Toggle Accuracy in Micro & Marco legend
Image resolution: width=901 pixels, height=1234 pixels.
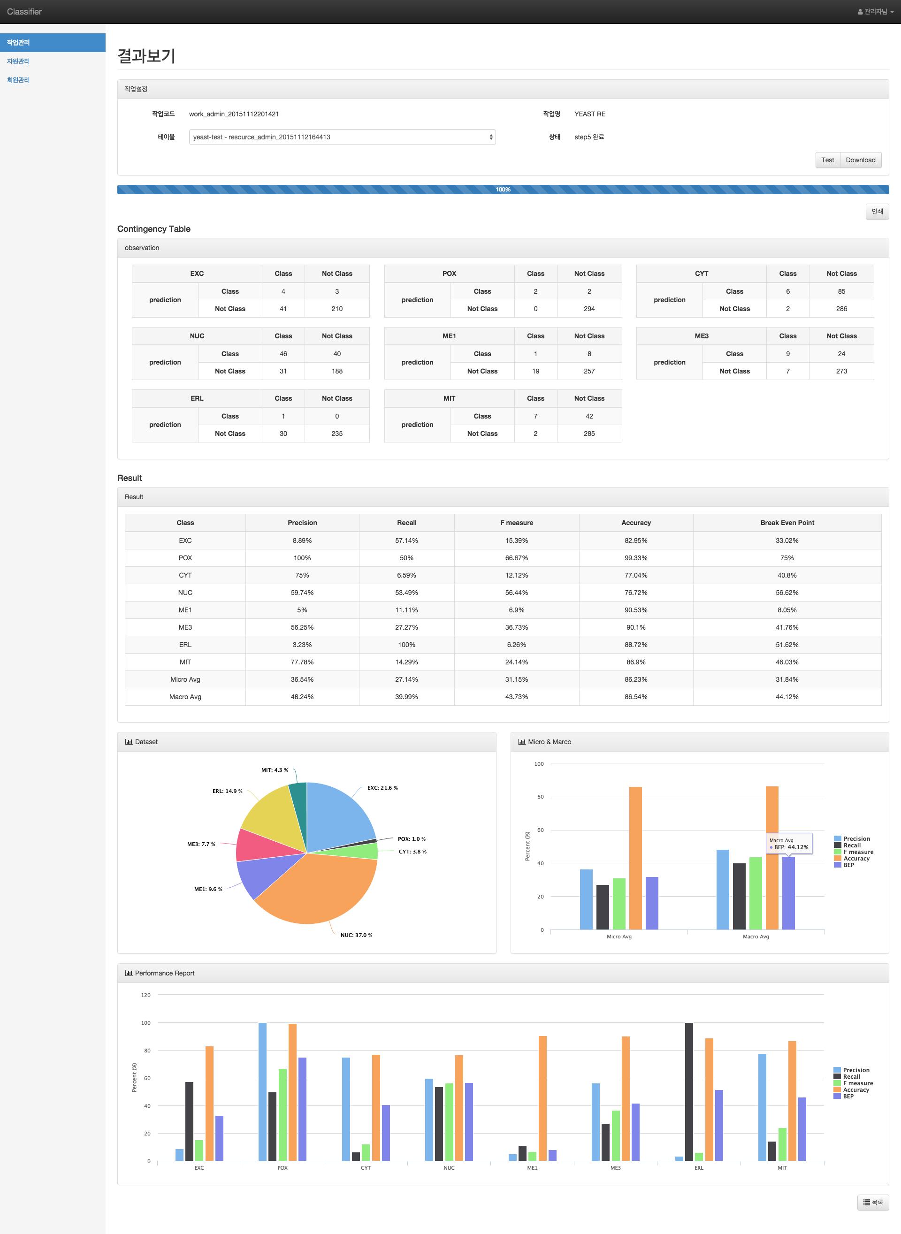852,858
